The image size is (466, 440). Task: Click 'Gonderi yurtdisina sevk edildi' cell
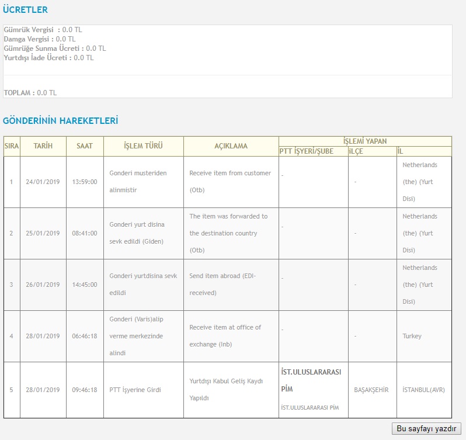point(144,285)
